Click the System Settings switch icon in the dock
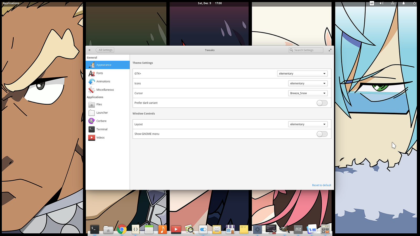Viewport: 420px width, 236px height. 203,229
